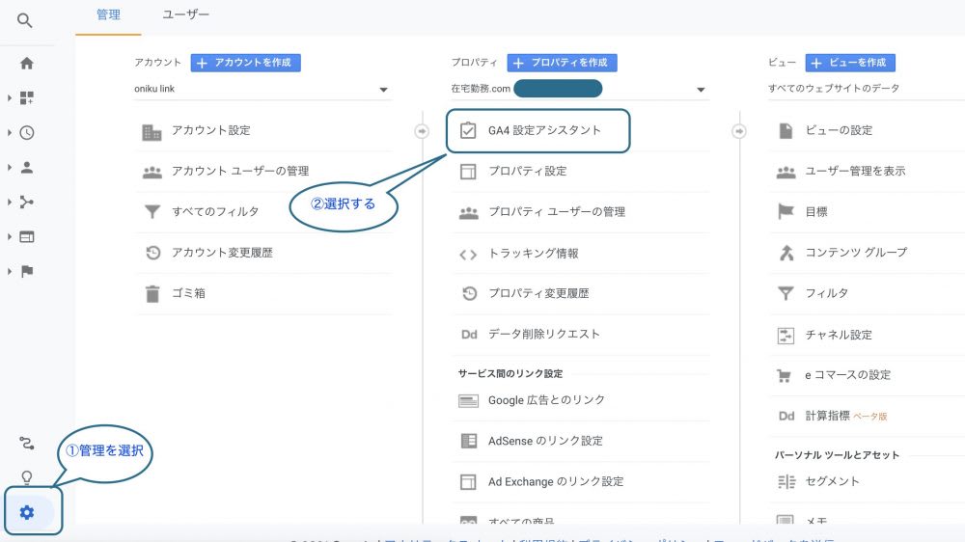
Task: Open the oniku link account dropdown
Action: 262,89
